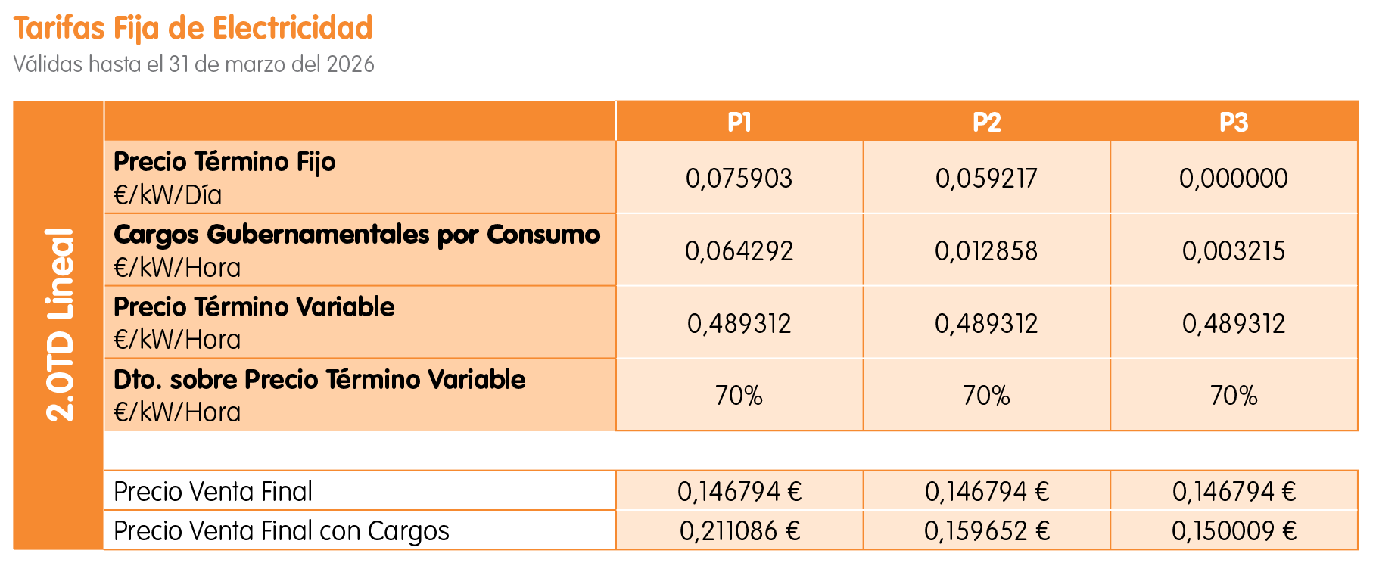Select the validity date subtitle text
Viewport: 1376px width, 569px height.
coord(194,64)
